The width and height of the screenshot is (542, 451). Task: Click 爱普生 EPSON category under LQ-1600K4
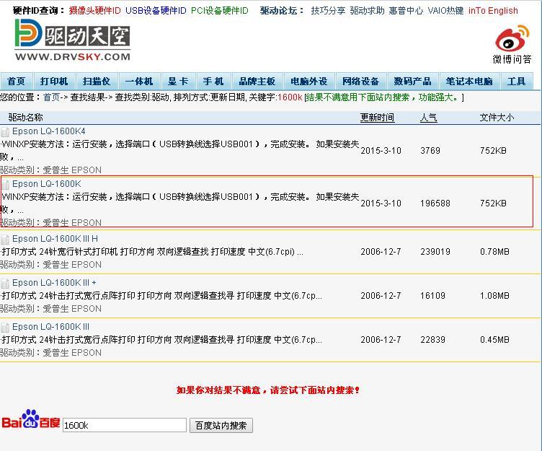pyautogui.click(x=72, y=170)
